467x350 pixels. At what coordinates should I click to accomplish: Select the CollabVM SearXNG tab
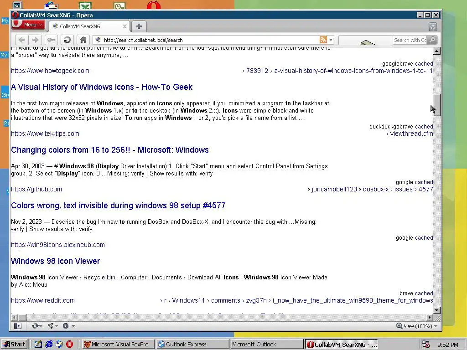click(x=89, y=26)
